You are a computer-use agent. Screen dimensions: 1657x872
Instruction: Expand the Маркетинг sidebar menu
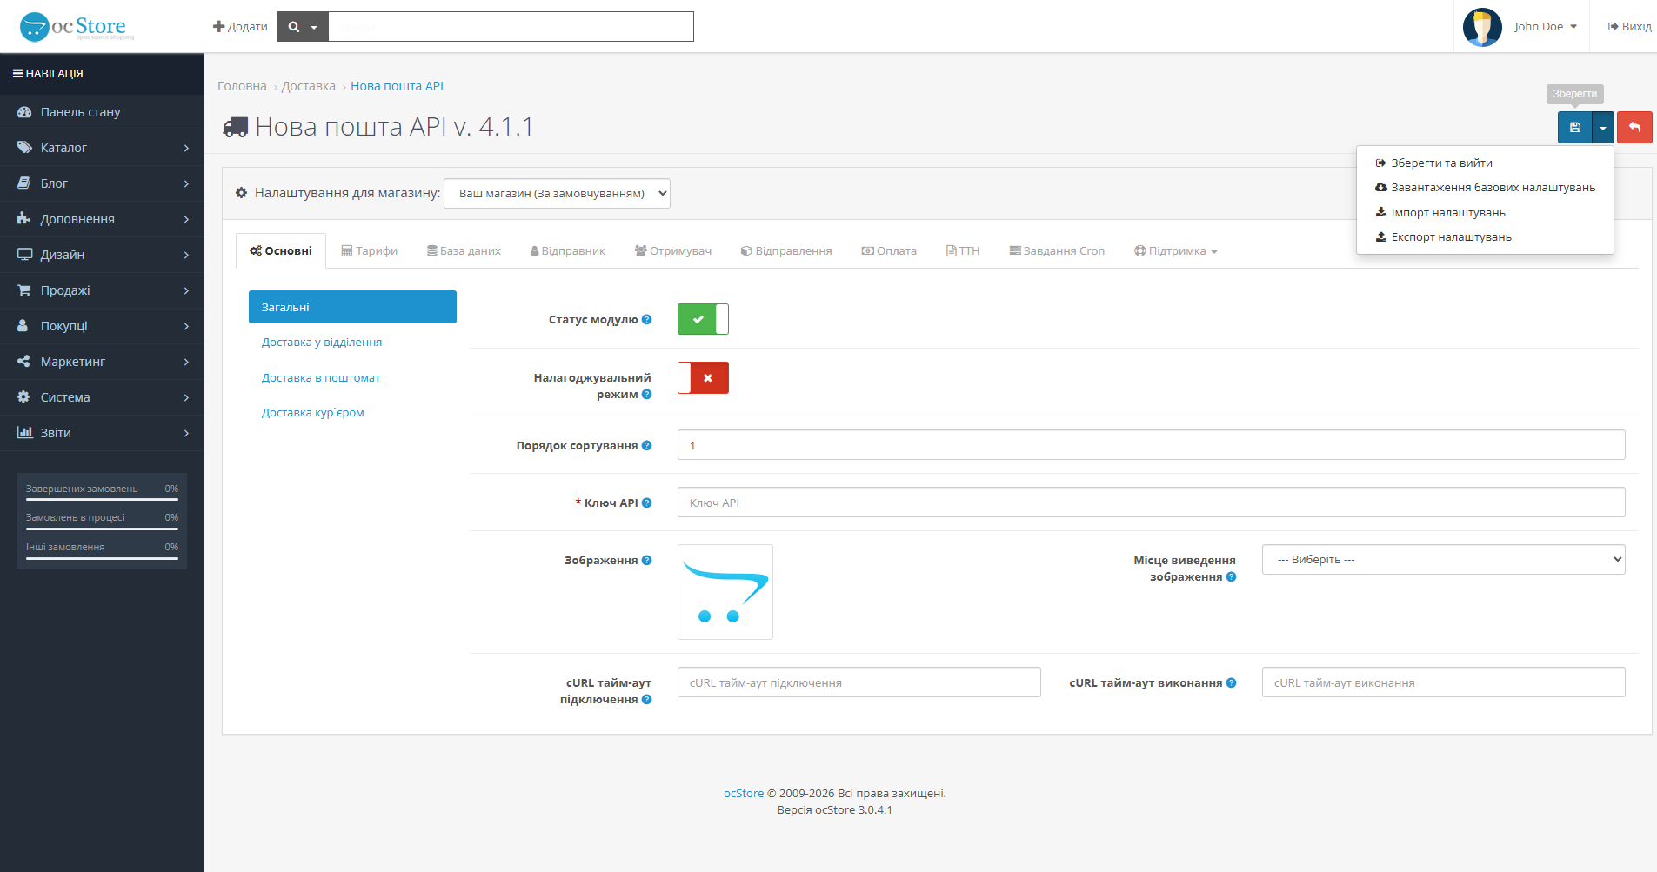(x=102, y=362)
